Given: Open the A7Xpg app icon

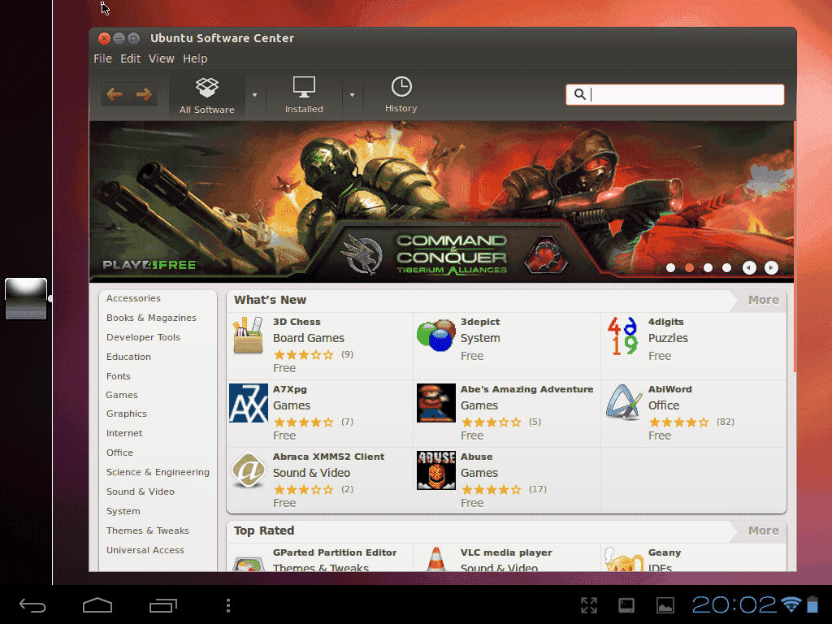Looking at the screenshot, I should [x=249, y=403].
